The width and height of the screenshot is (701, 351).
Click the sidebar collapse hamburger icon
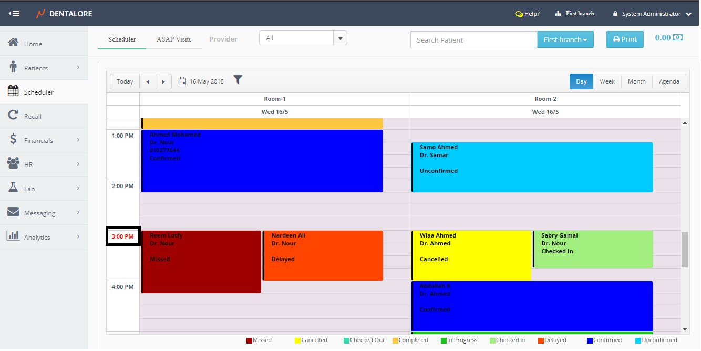[x=14, y=14]
